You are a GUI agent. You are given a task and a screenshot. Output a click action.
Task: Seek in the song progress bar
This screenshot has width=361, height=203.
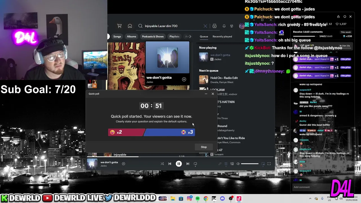pyautogui.click(x=180, y=157)
